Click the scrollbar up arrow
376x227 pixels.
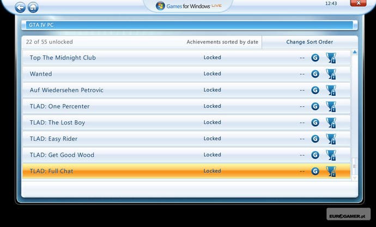pyautogui.click(x=355, y=52)
